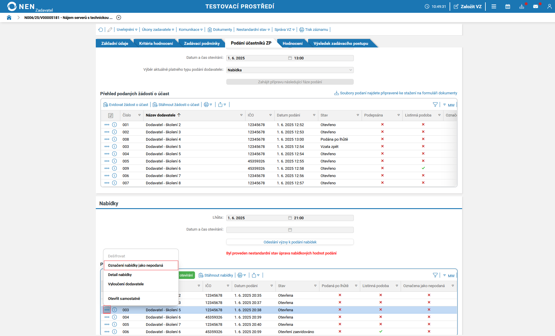The image size is (555, 336).
Task: Click info icon for request number 008
Action: (x=114, y=139)
